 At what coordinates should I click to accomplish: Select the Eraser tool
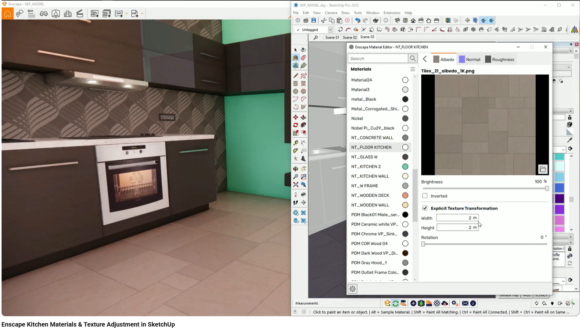(303, 58)
